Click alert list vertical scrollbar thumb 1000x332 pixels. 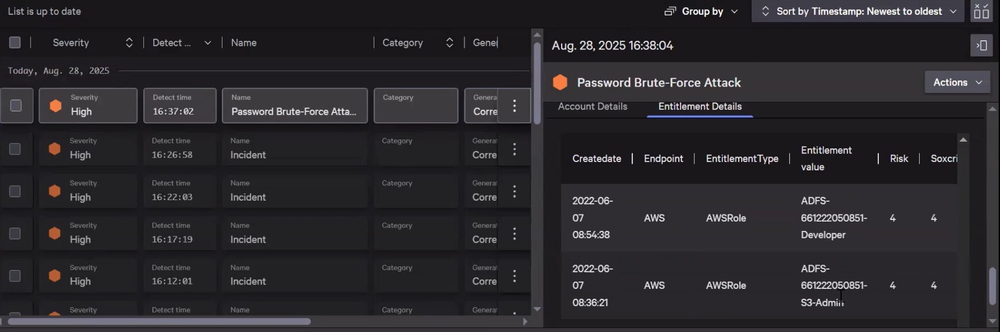coord(537,82)
